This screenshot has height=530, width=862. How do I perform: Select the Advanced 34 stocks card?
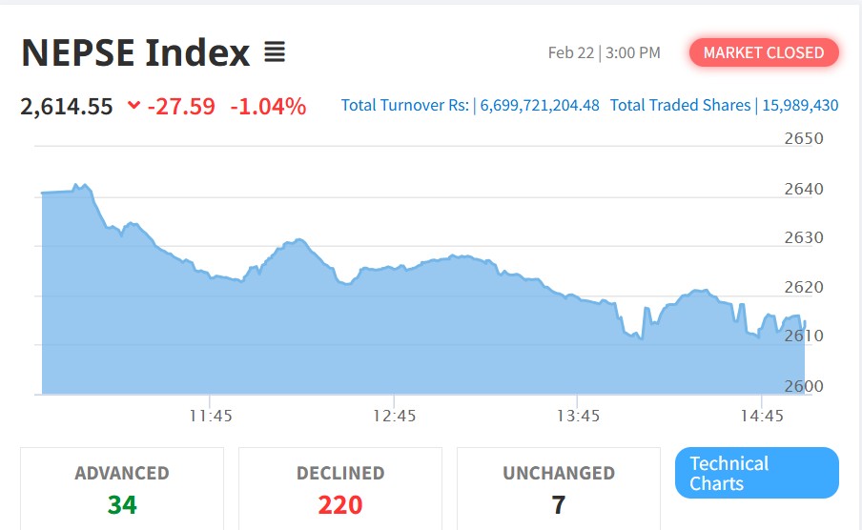coord(122,488)
